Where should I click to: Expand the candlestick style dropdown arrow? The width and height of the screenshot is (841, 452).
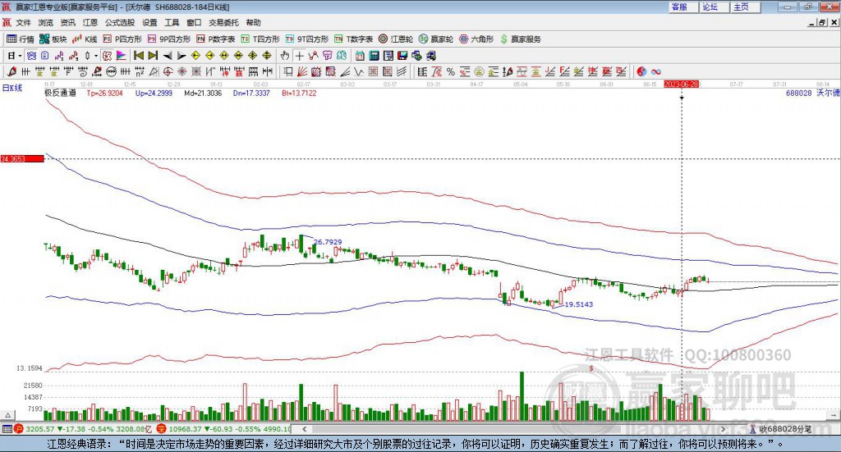pyautogui.click(x=96, y=56)
